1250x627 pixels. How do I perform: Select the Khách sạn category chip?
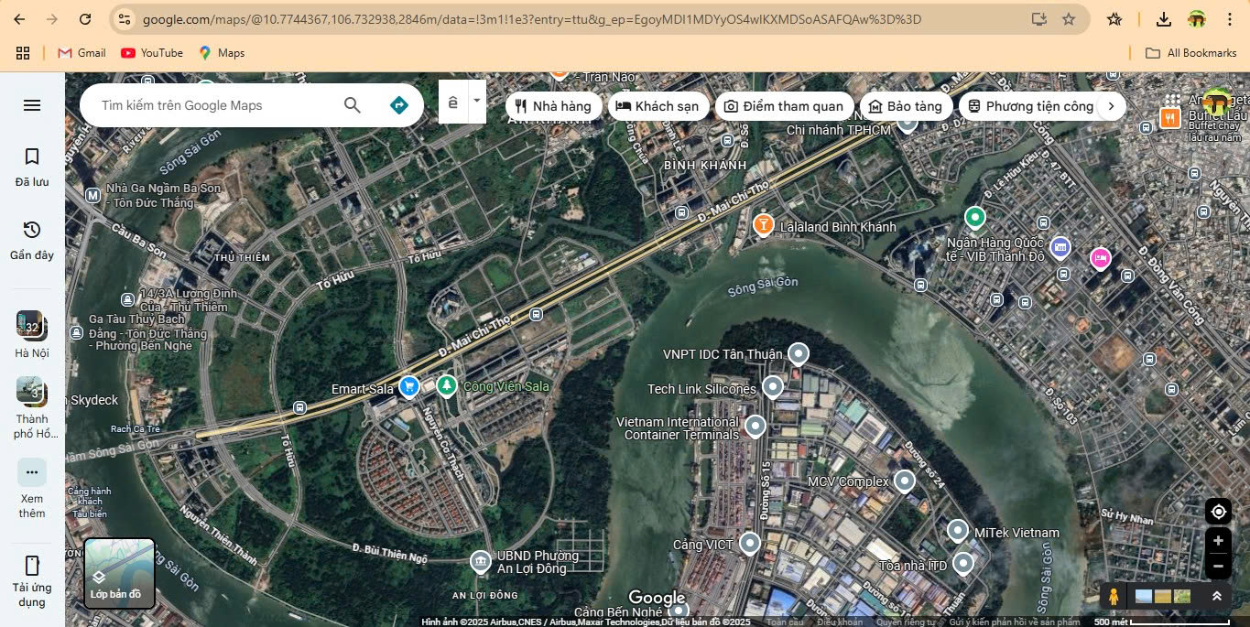tap(658, 106)
